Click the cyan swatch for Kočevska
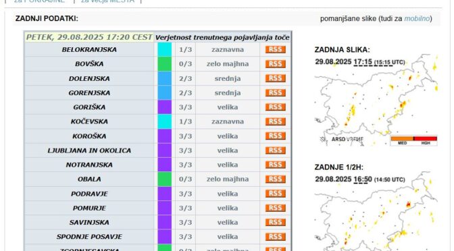Viewport: 454px width, 251px height. 164,121
